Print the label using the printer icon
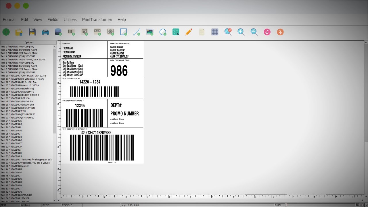Image resolution: width=368 pixels, height=207 pixels. pos(45,32)
